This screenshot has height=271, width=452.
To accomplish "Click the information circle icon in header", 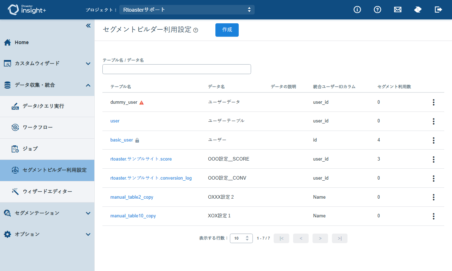I will (x=357, y=10).
